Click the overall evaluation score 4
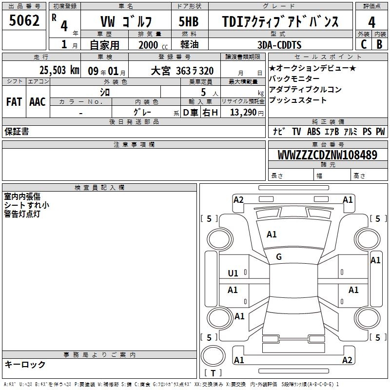This screenshot has height=390, width=390. (x=371, y=22)
